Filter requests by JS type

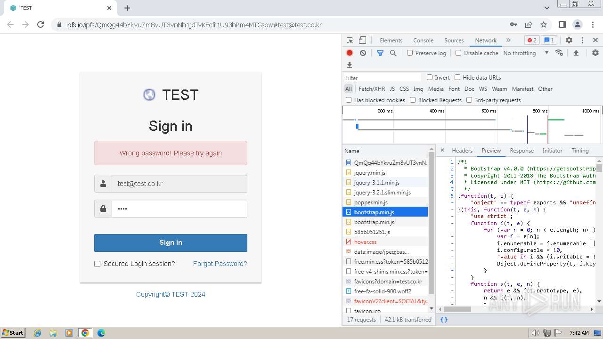tap(392, 89)
